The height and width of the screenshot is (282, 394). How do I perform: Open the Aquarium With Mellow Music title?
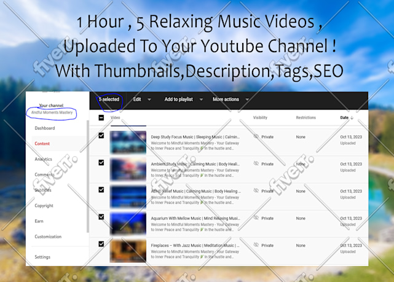pyautogui.click(x=195, y=218)
